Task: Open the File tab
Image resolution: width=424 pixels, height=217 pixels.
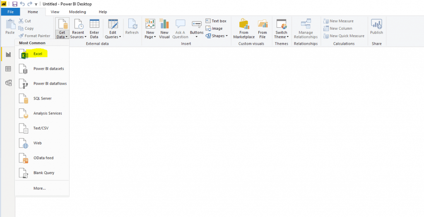Action: click(10, 12)
